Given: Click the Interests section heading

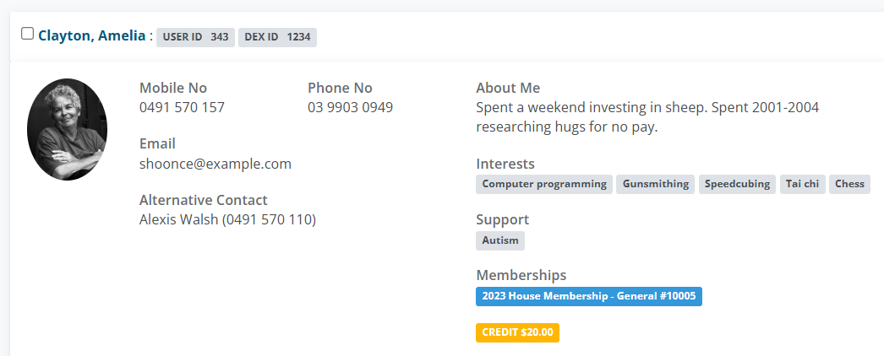Looking at the screenshot, I should pos(505,164).
